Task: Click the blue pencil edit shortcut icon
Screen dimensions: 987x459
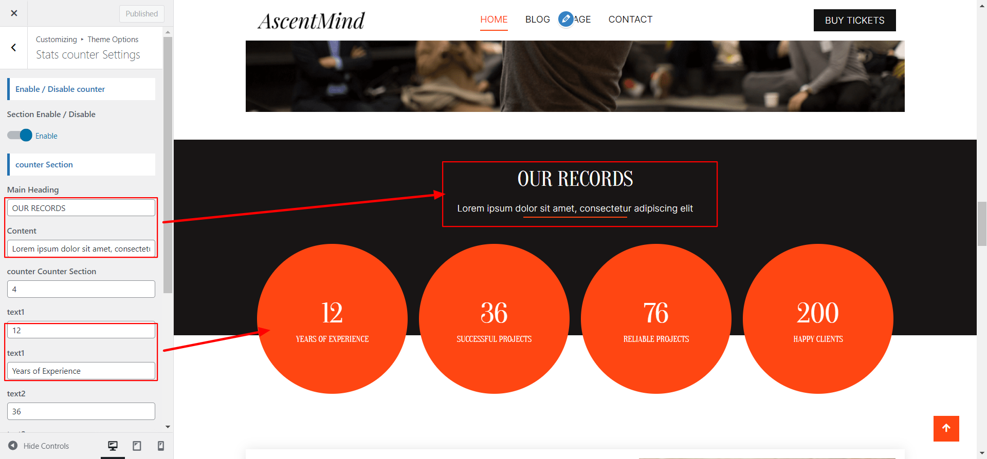Action: tap(565, 20)
